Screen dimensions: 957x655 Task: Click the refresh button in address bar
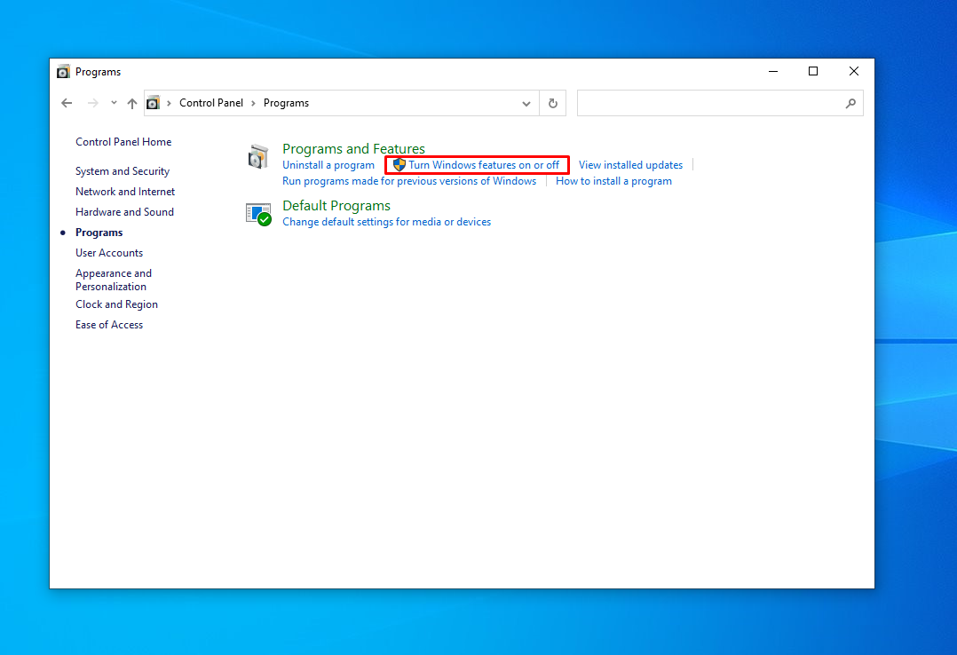point(552,103)
